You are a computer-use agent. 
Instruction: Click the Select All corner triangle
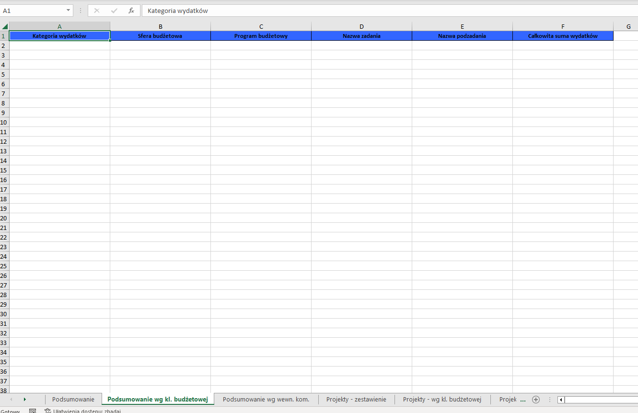coord(5,26)
